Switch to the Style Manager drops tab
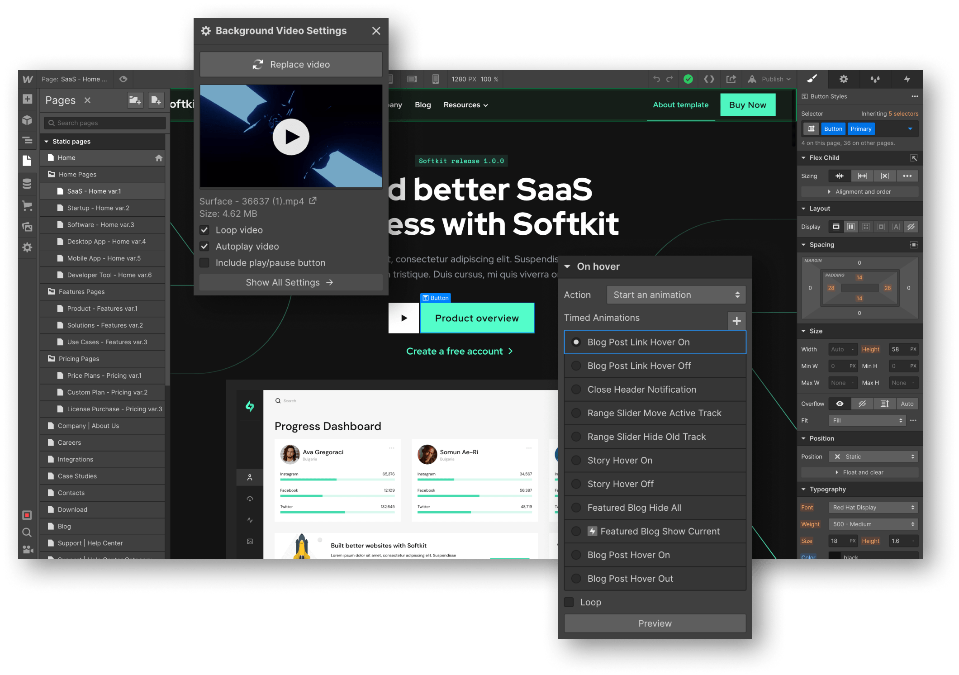 875,79
